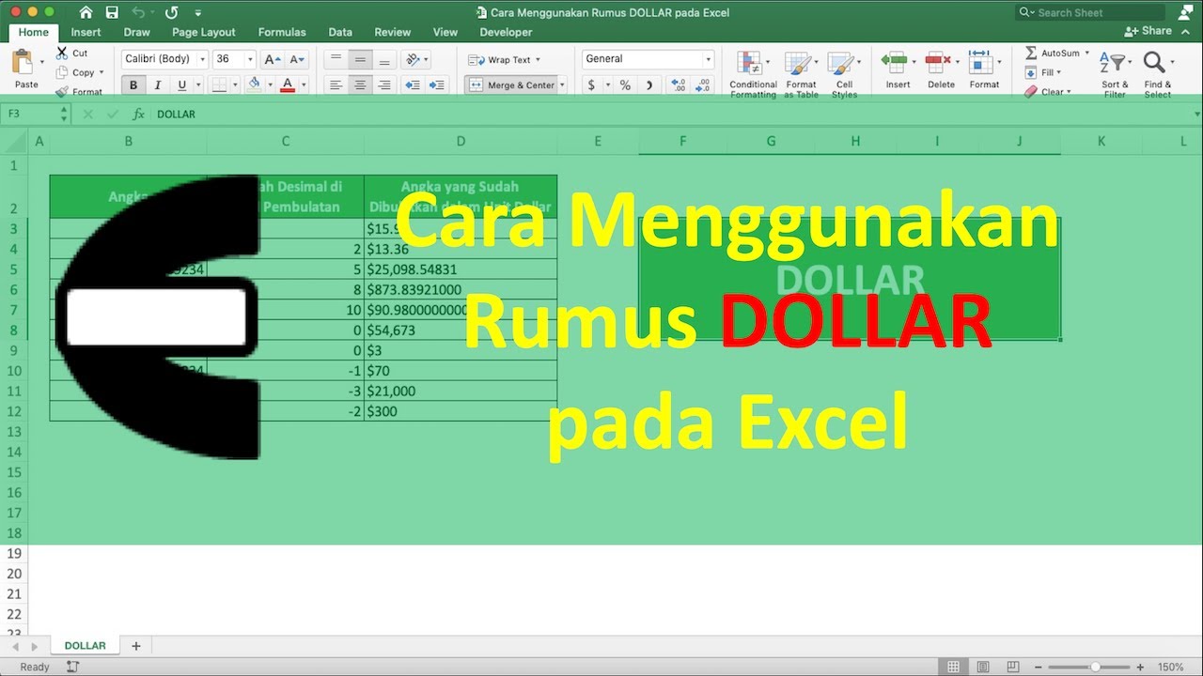Click the Home icon in title bar
The width and height of the screenshot is (1203, 676).
point(86,13)
